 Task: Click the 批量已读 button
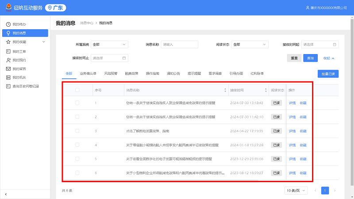[x=328, y=74]
